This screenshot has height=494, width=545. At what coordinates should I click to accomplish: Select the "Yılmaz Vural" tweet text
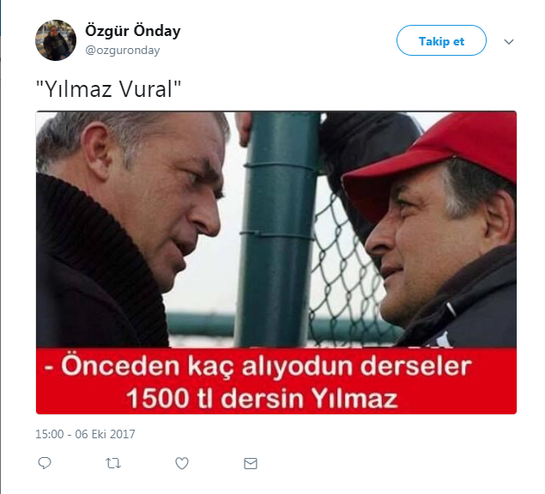point(108,89)
